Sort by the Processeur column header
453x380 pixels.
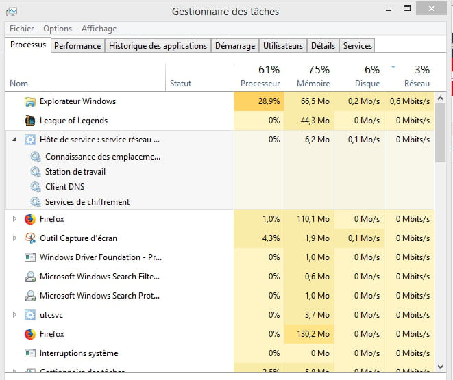click(x=259, y=77)
